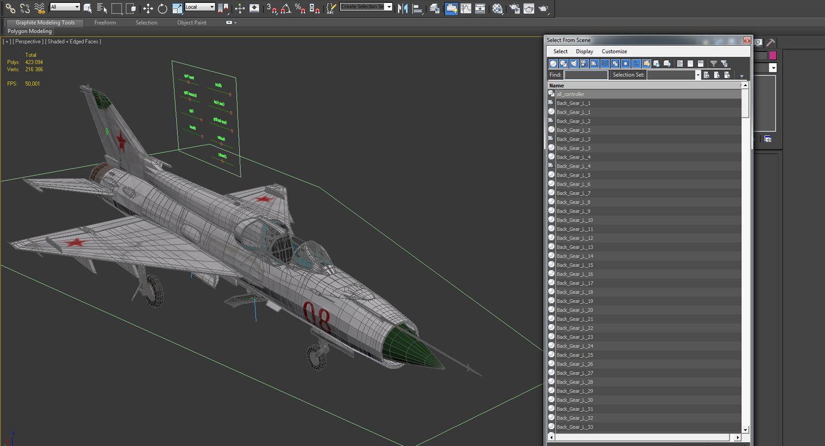Open the Utilities hammer panel tab
This screenshot has width=825, height=446.
coord(770,42)
